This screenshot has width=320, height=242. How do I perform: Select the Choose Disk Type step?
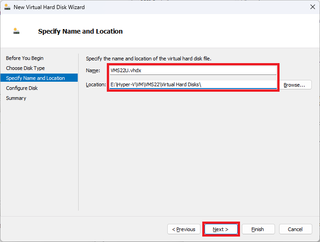tap(25, 68)
